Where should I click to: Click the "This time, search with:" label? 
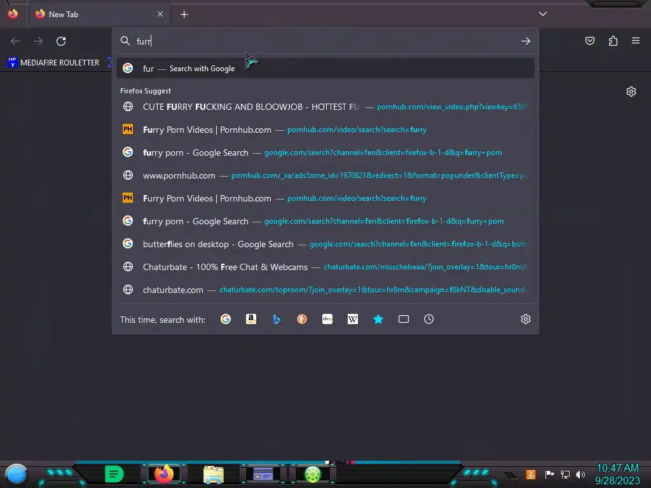click(x=163, y=320)
